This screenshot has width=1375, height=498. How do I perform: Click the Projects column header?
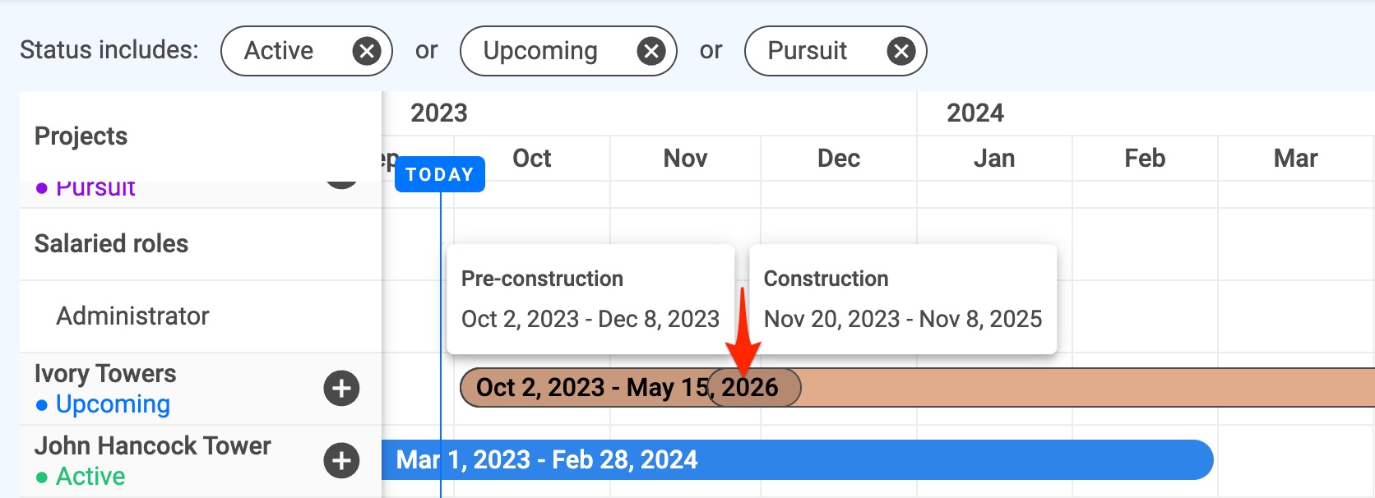(x=81, y=136)
